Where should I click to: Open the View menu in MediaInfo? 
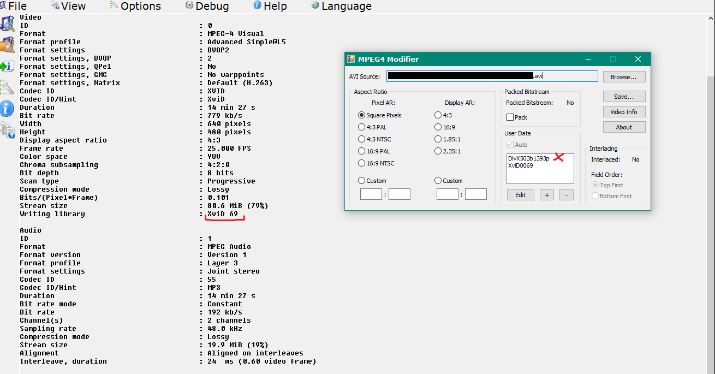68,6
